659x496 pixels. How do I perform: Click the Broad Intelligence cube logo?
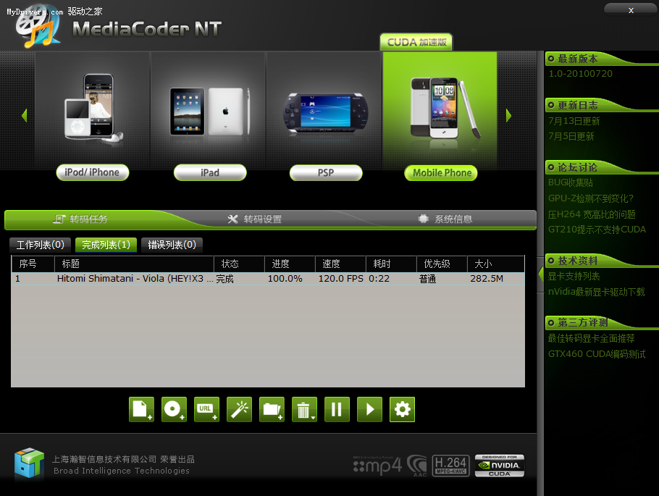point(29,463)
